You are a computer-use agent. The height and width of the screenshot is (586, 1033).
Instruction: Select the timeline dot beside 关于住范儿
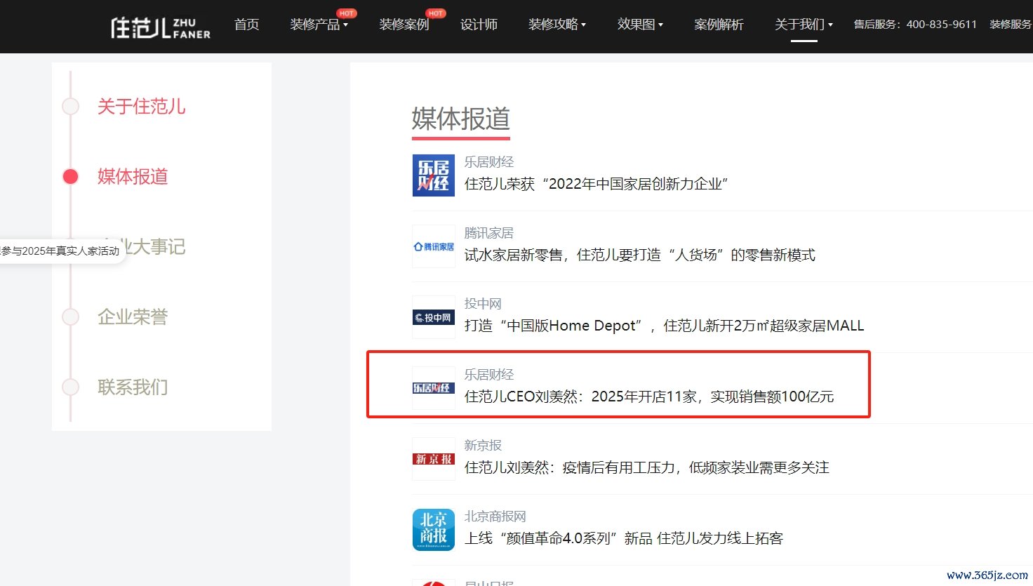(71, 106)
